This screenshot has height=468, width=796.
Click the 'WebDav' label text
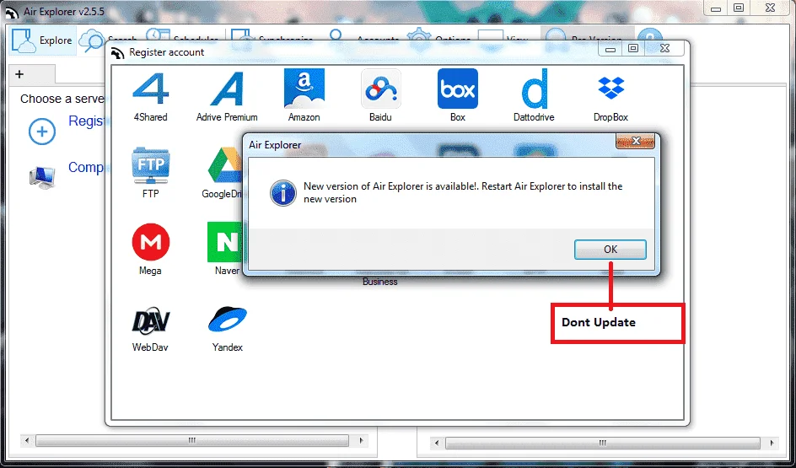tap(150, 347)
